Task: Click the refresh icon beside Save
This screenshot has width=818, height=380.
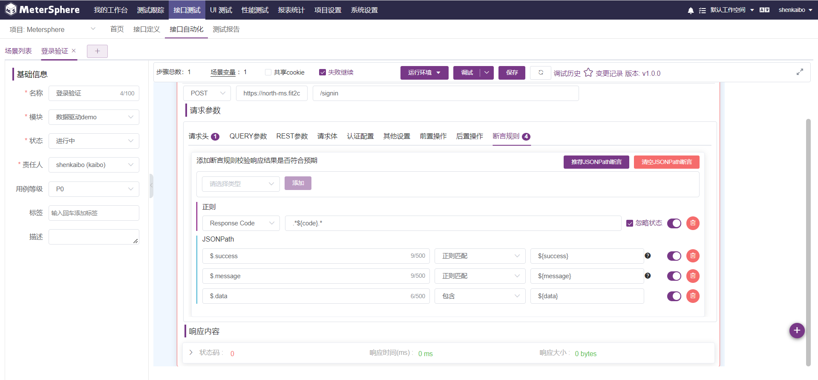Action: tap(541, 72)
